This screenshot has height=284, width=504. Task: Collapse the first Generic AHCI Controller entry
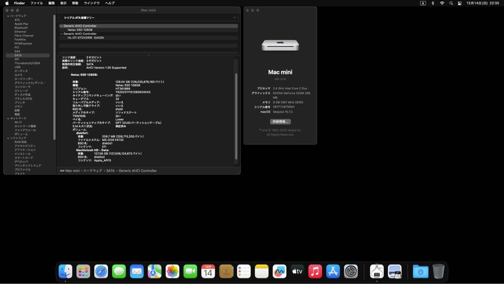click(61, 26)
